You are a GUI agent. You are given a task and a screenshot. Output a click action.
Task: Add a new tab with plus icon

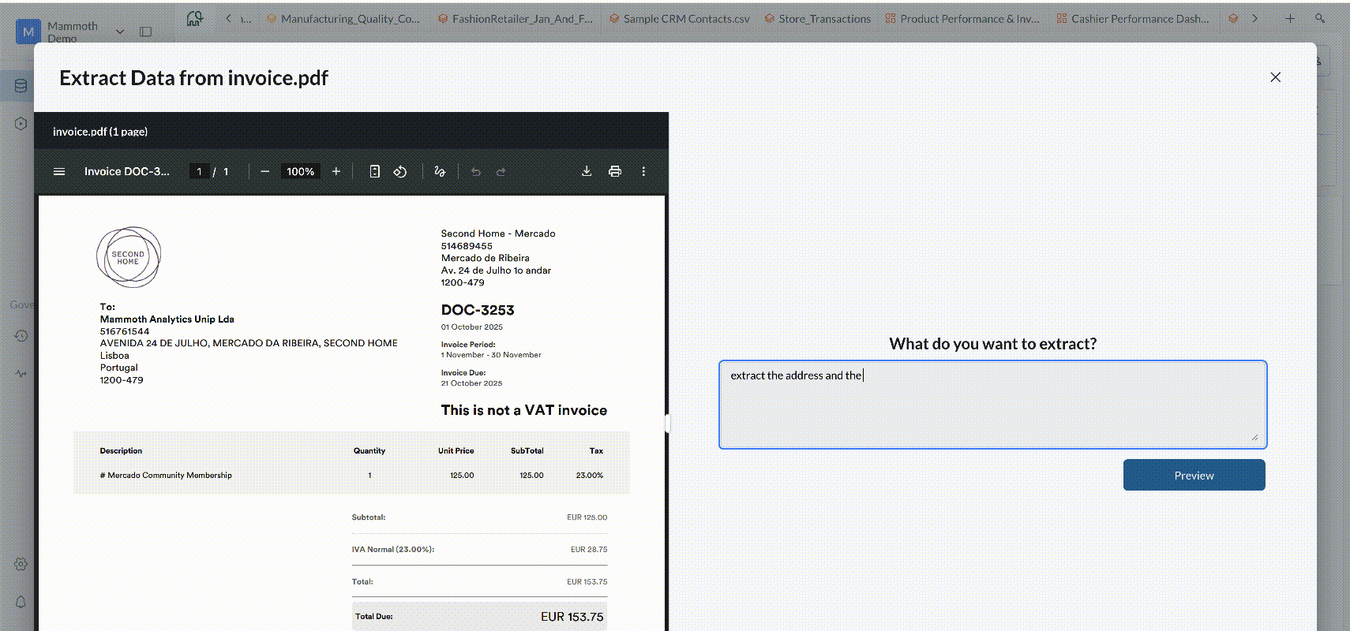[x=1290, y=18]
